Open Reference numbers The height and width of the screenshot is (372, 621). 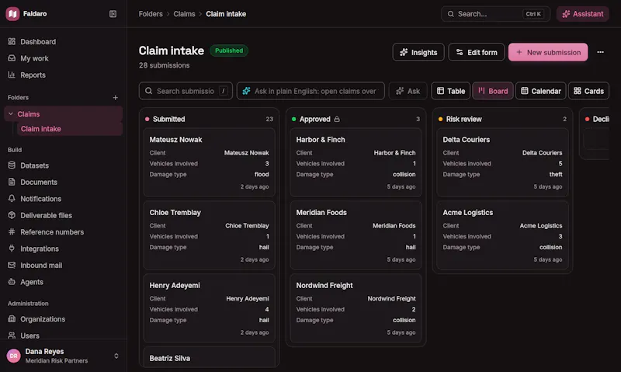pyautogui.click(x=52, y=231)
